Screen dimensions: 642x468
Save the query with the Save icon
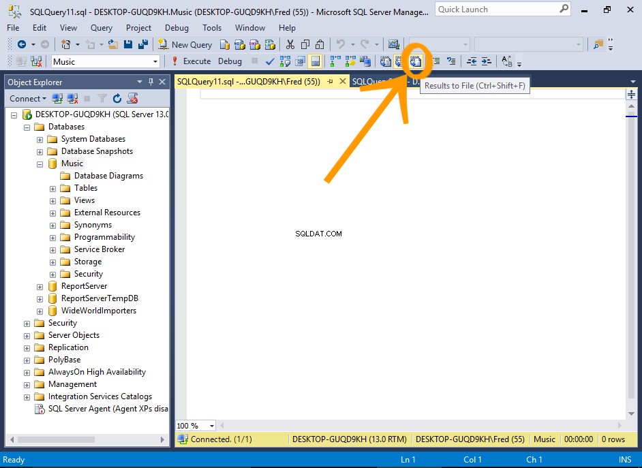pyautogui.click(x=128, y=44)
